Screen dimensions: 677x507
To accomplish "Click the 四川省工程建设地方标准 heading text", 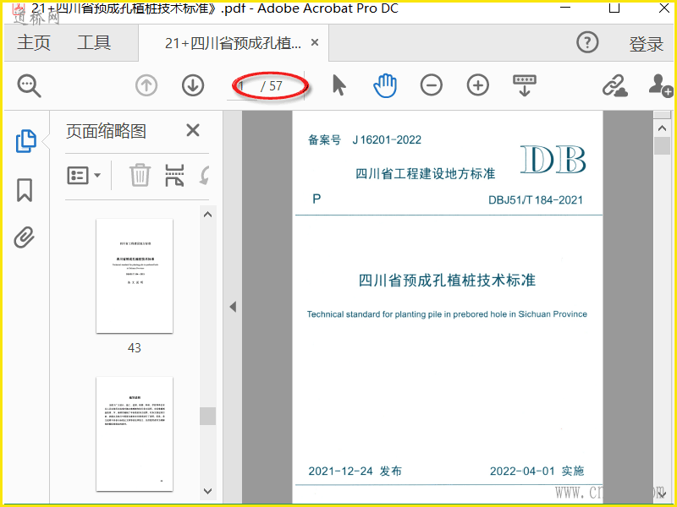I will (x=426, y=174).
